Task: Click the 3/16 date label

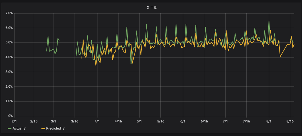Action: 75,122
